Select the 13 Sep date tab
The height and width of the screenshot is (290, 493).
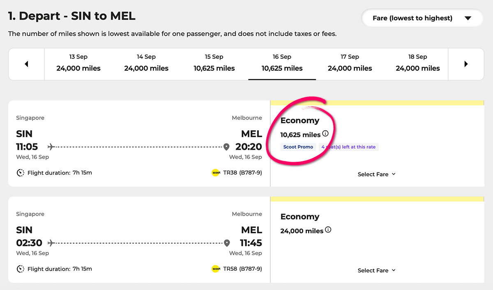click(x=78, y=64)
